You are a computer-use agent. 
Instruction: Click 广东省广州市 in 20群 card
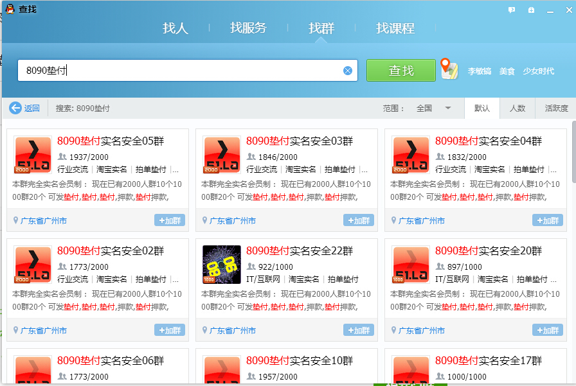point(422,331)
